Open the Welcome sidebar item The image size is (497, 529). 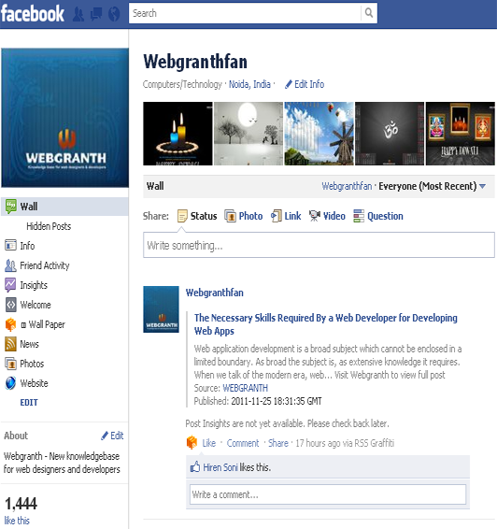tap(35, 305)
